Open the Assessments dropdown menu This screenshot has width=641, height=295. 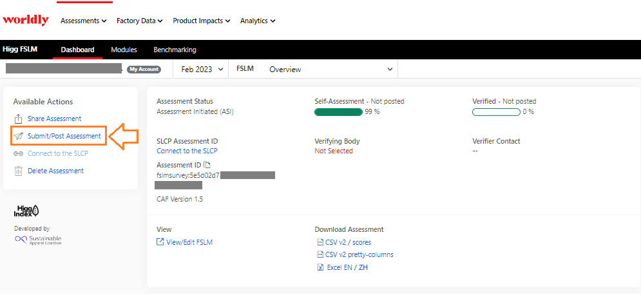tap(84, 21)
